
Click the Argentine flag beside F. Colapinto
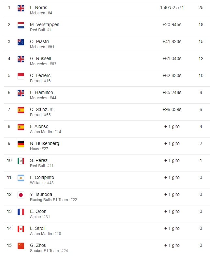click(21, 178)
